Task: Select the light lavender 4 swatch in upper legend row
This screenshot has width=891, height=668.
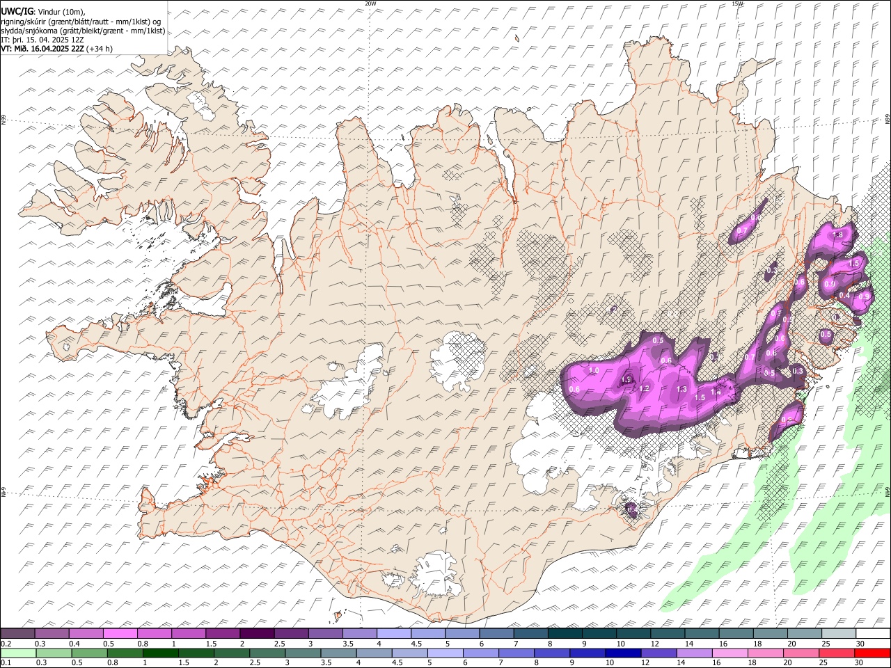Action: point(394,633)
